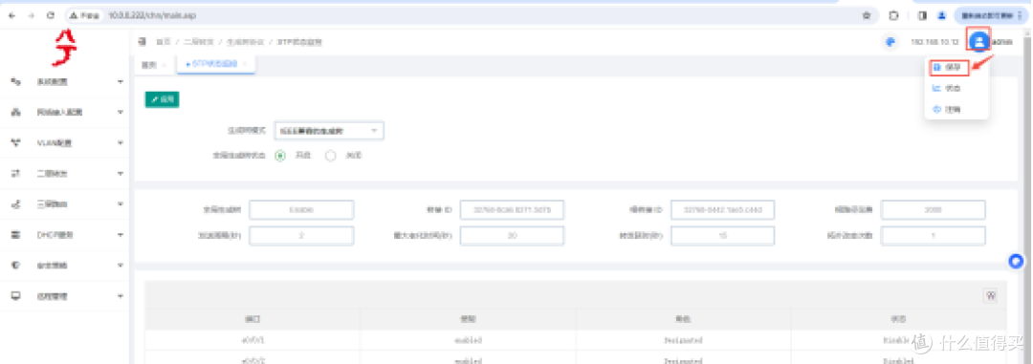Click the DHCP服务 sidebar icon
This screenshot has height=364, width=1033.
pos(16,234)
